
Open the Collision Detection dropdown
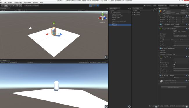[181, 71]
